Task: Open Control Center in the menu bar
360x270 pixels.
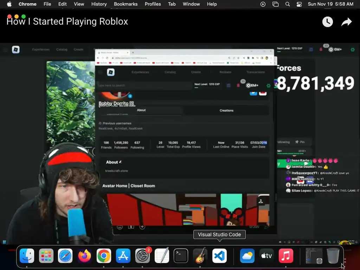Action: point(299,4)
